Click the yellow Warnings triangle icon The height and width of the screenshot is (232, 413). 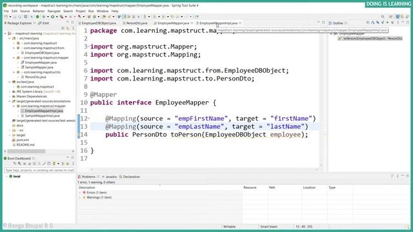tap(85, 197)
